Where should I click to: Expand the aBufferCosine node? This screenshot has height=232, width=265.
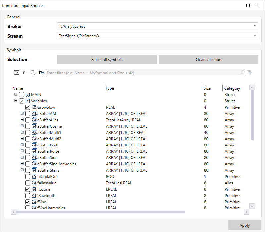[x=22, y=126]
